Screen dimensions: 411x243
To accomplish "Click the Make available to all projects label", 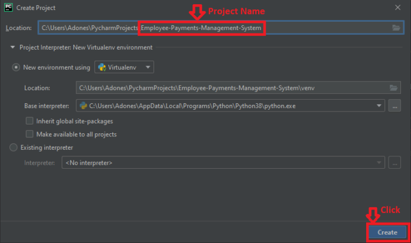I will tap(76, 134).
